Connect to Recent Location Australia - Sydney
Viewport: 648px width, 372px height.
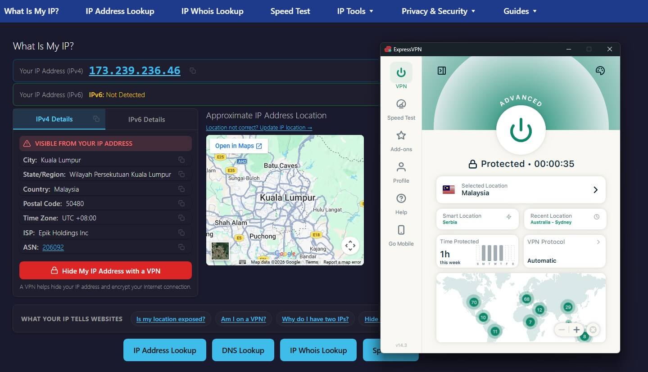(565, 219)
